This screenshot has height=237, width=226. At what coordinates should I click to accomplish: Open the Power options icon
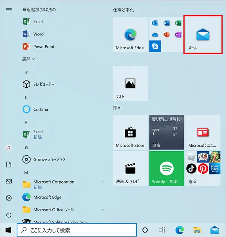coord(9,215)
